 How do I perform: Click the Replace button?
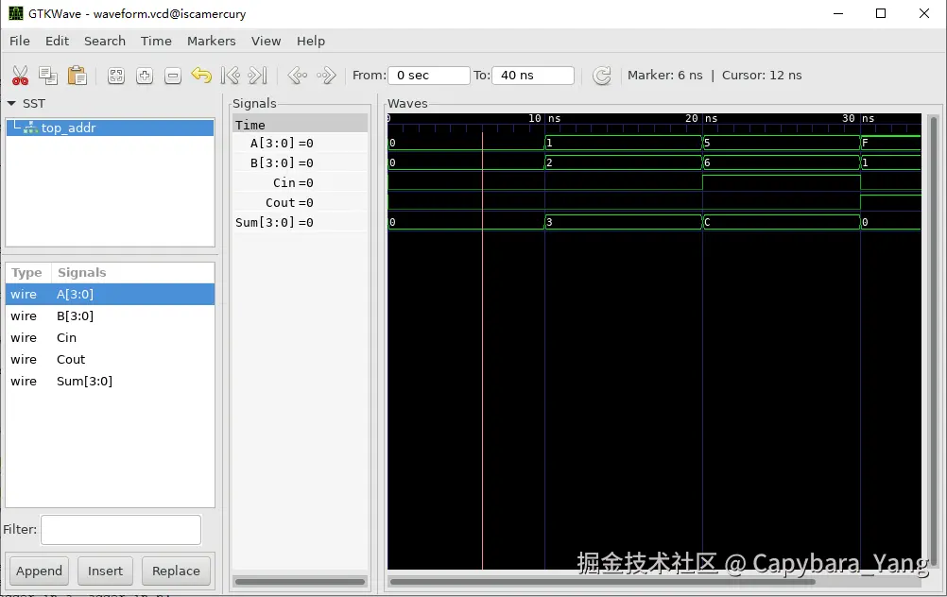pyautogui.click(x=176, y=571)
